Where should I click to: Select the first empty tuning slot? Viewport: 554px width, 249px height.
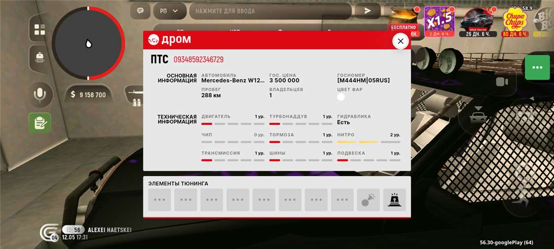pos(160,200)
